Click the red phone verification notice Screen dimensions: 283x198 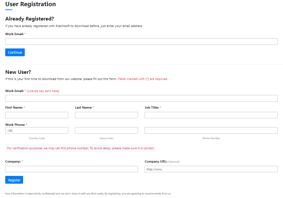click(81, 148)
